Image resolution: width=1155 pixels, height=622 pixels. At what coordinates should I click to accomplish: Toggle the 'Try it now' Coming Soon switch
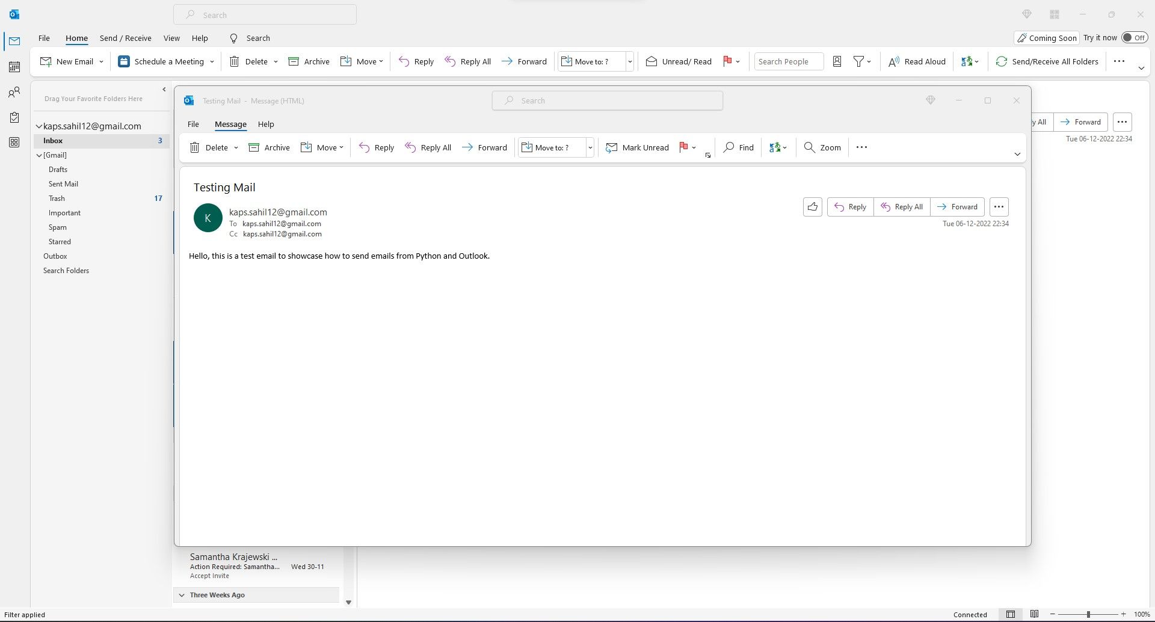1135,37
